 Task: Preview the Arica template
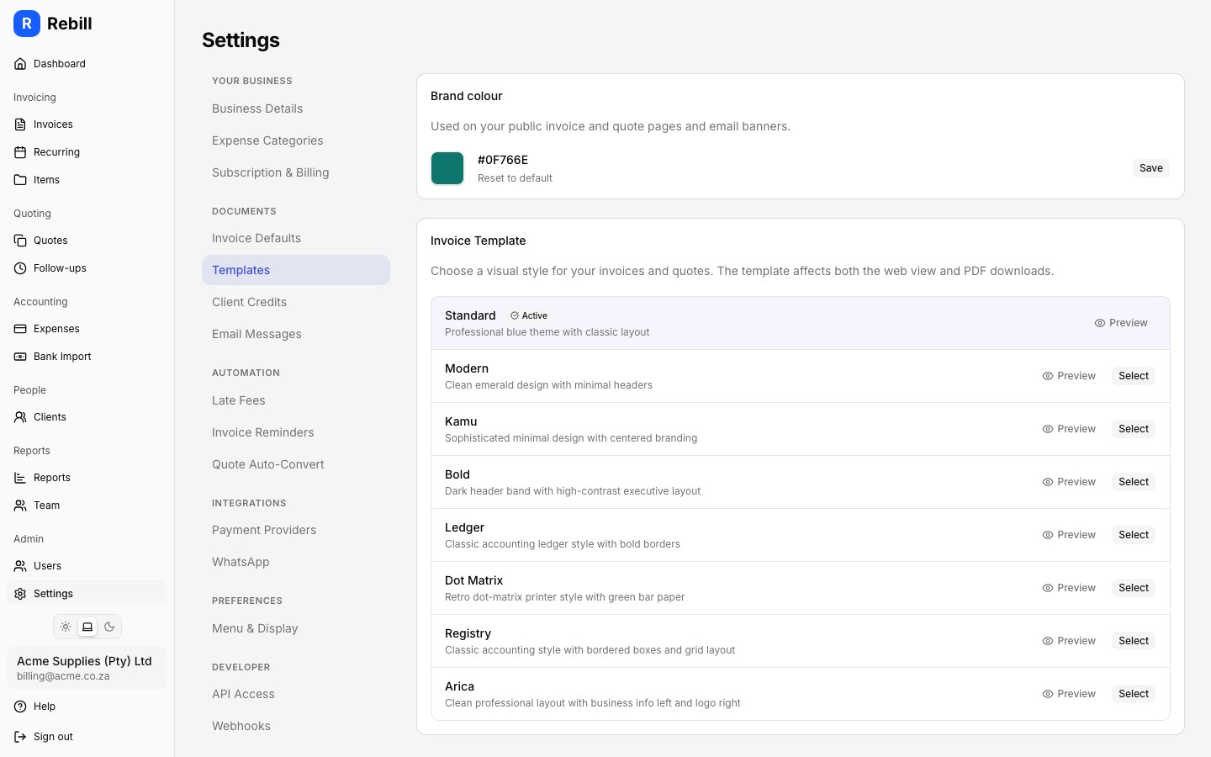coord(1069,694)
